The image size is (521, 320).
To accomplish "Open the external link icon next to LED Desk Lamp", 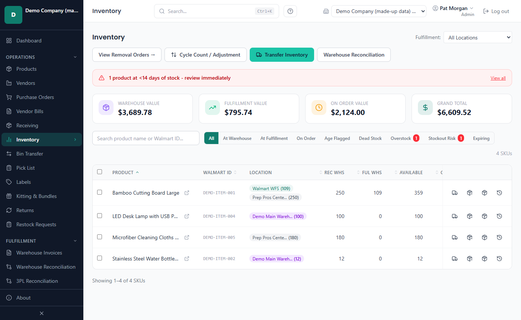I will point(187,216).
